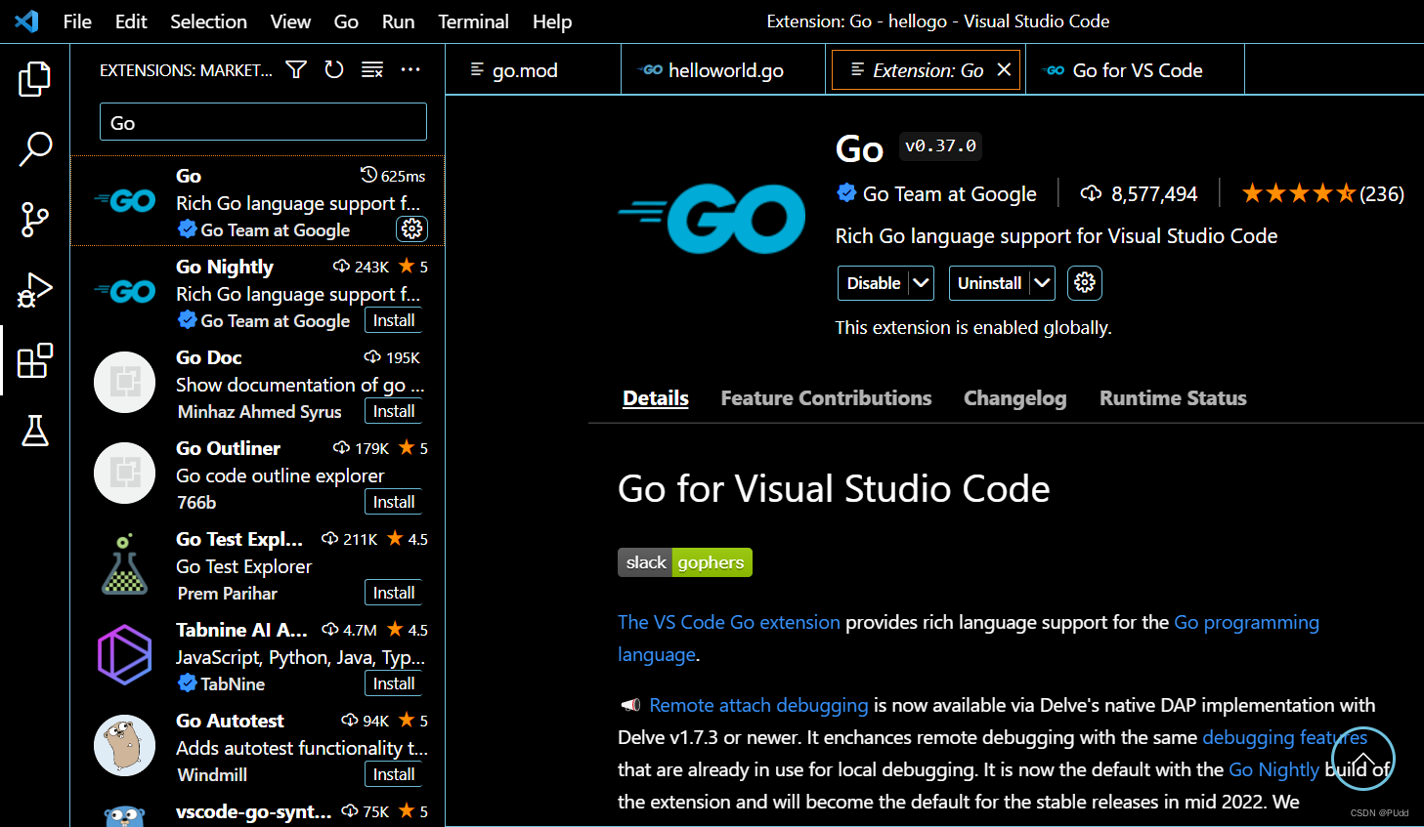Click the scroll-to-top circle arrow
Image resolution: width=1424 pixels, height=827 pixels.
click(1362, 759)
